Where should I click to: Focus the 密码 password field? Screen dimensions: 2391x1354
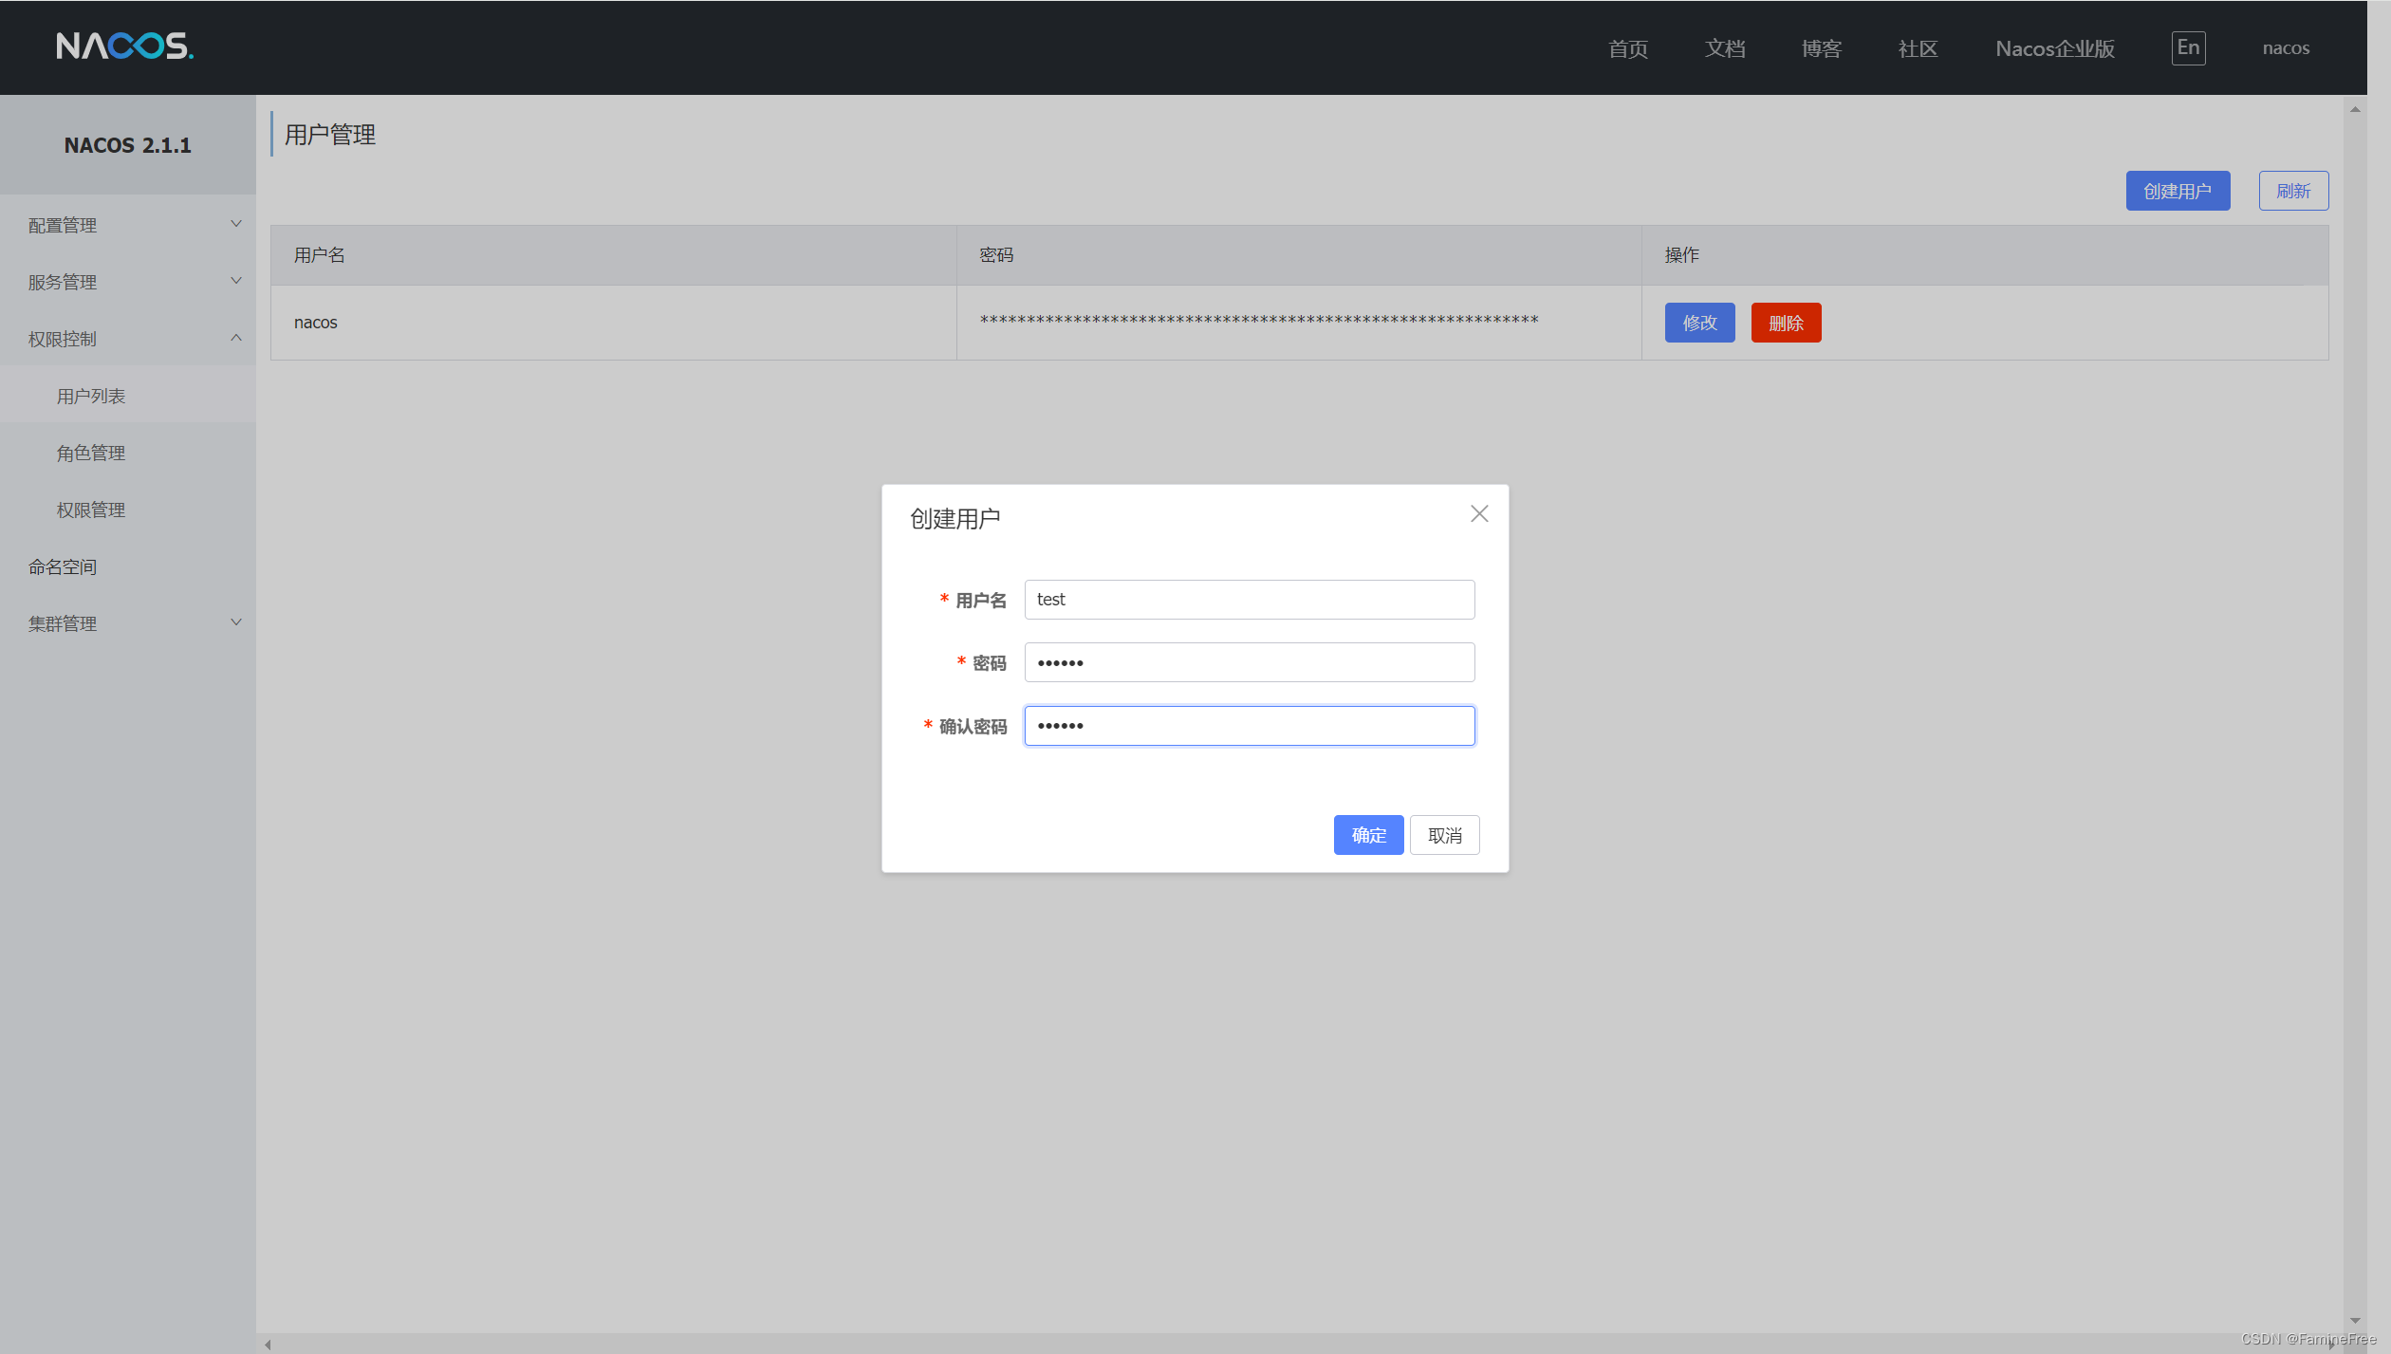click(1249, 662)
